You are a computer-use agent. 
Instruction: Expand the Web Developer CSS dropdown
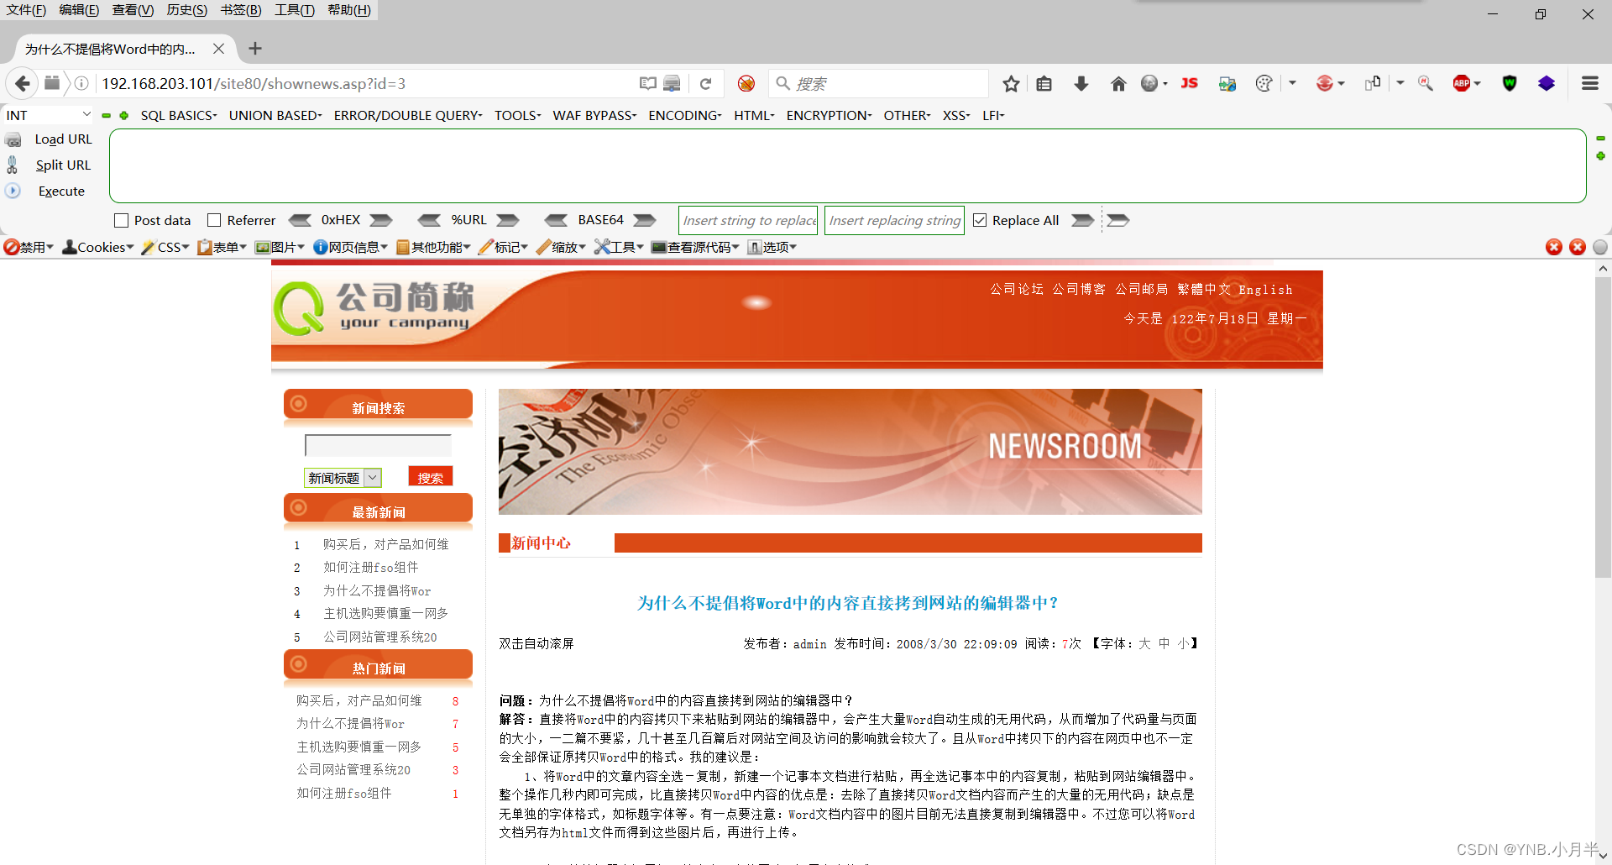pyautogui.click(x=165, y=246)
